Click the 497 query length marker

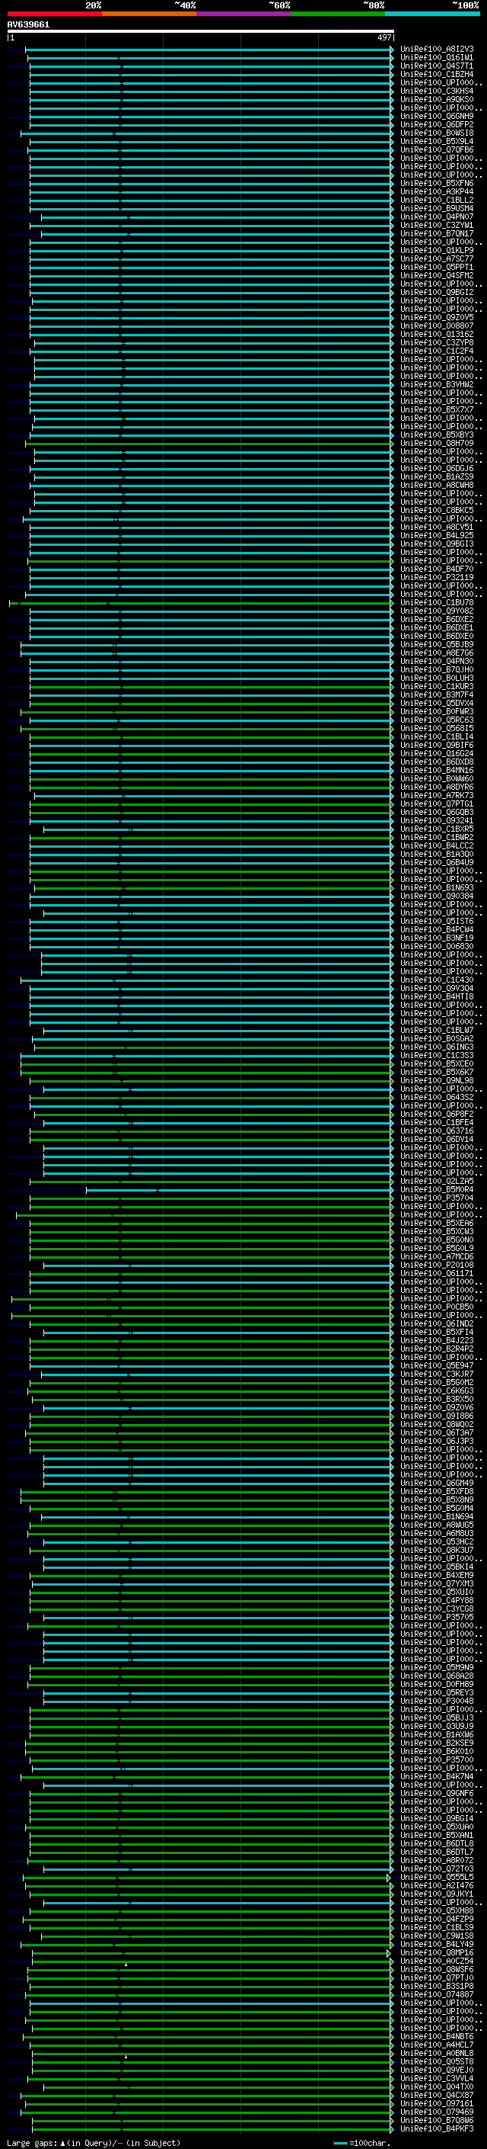[384, 37]
